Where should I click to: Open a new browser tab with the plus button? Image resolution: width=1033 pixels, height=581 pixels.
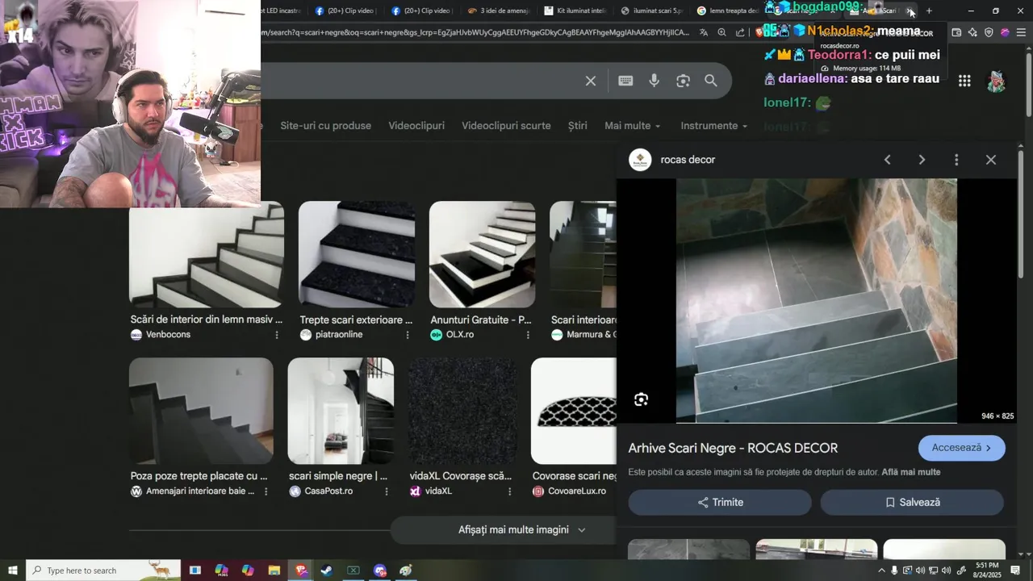929,10
